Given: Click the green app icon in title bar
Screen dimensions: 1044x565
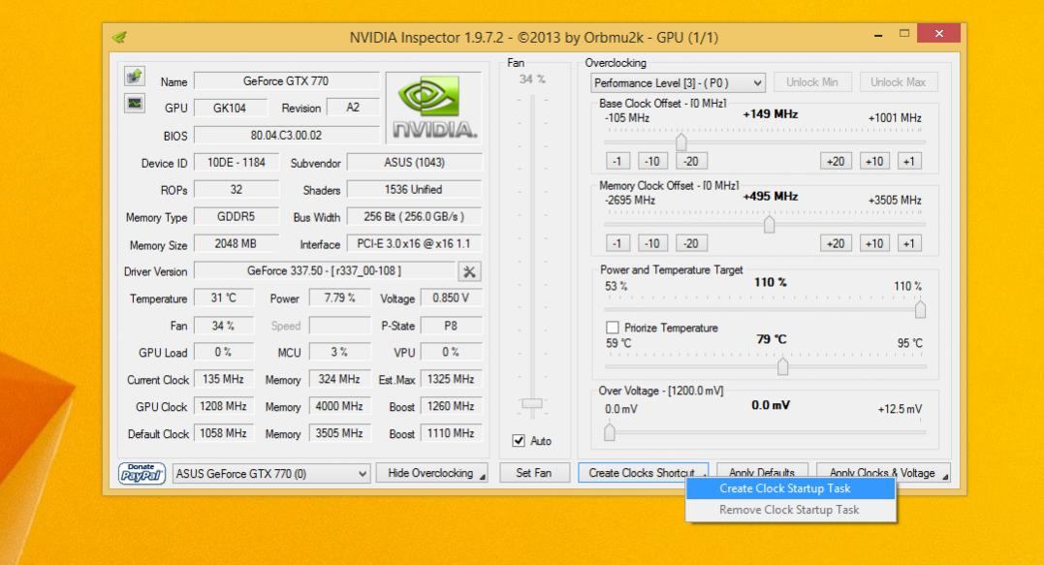Looking at the screenshot, I should 119,37.
